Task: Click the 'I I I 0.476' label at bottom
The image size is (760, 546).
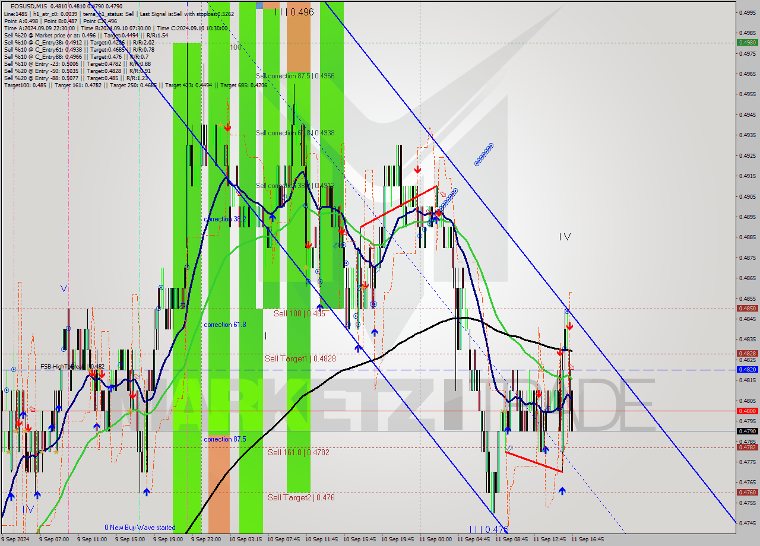Action: pyautogui.click(x=489, y=529)
